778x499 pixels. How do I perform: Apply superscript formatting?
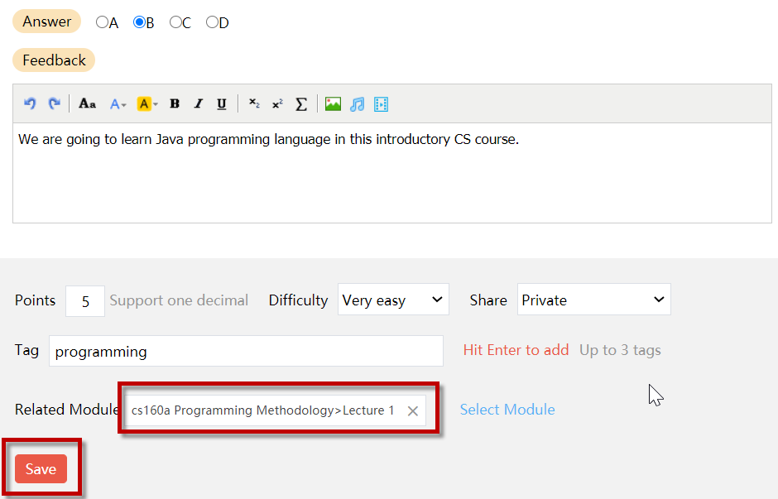pos(277,103)
